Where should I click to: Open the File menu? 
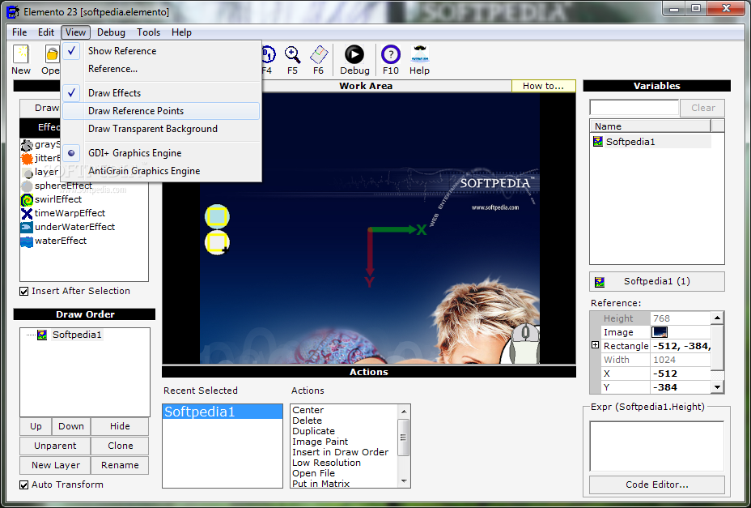(x=19, y=32)
